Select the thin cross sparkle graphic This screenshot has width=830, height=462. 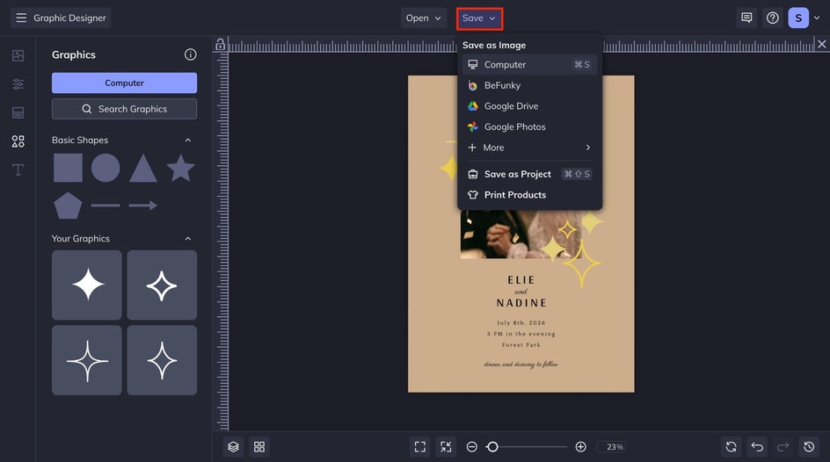[87, 360]
